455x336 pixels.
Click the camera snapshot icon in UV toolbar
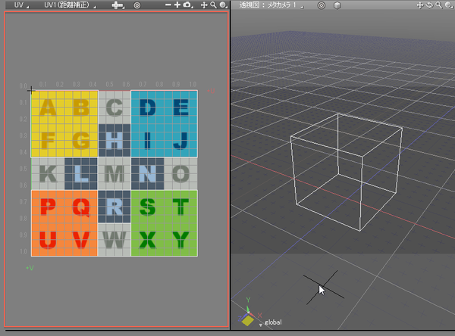click(187, 5)
